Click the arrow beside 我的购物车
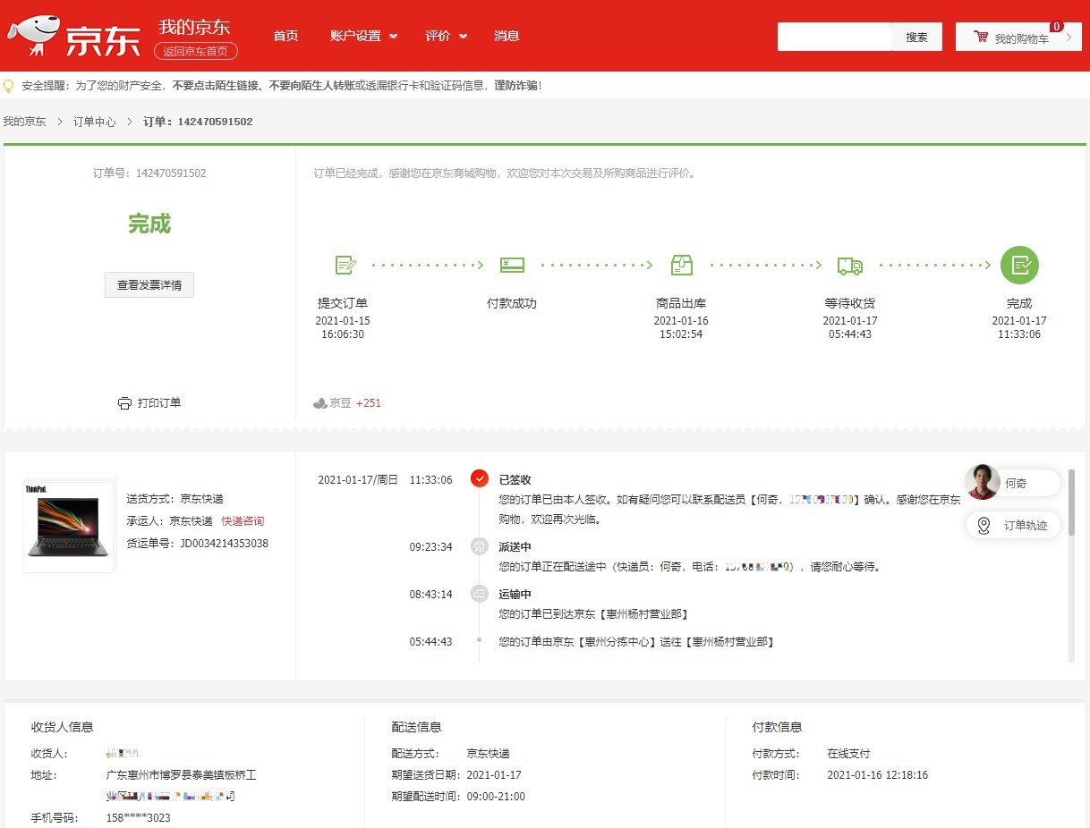Viewport: 1090px width, 828px height. pos(1069,38)
